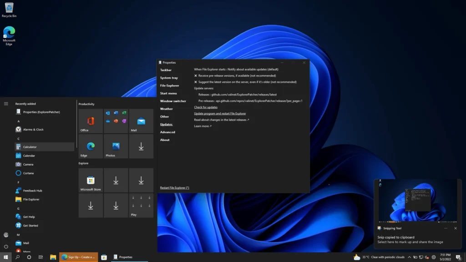Open the Microsoft Store tile

[91, 180]
